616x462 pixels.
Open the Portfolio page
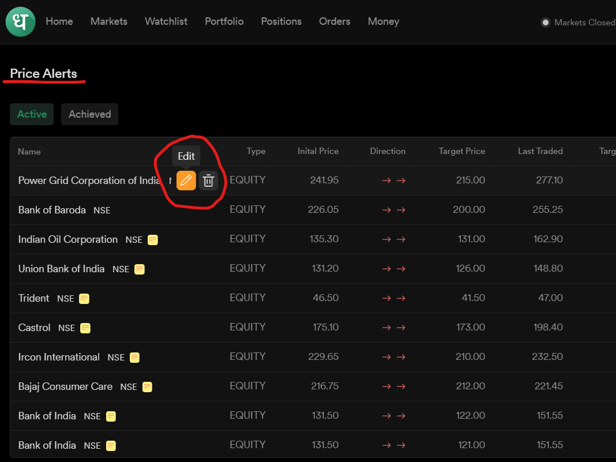(224, 21)
